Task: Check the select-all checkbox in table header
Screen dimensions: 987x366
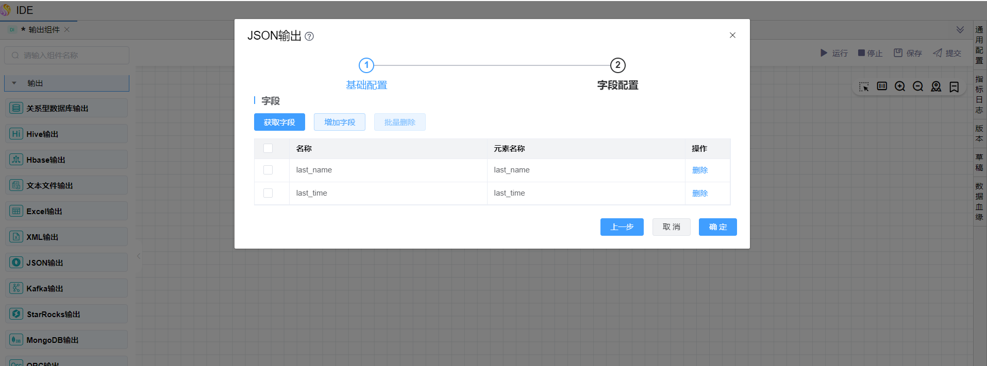Action: pos(268,148)
